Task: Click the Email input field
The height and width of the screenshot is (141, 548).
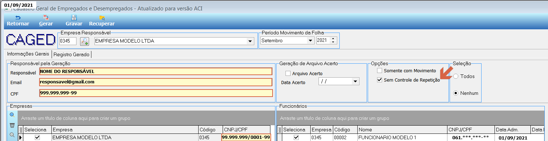Action: coord(155,82)
